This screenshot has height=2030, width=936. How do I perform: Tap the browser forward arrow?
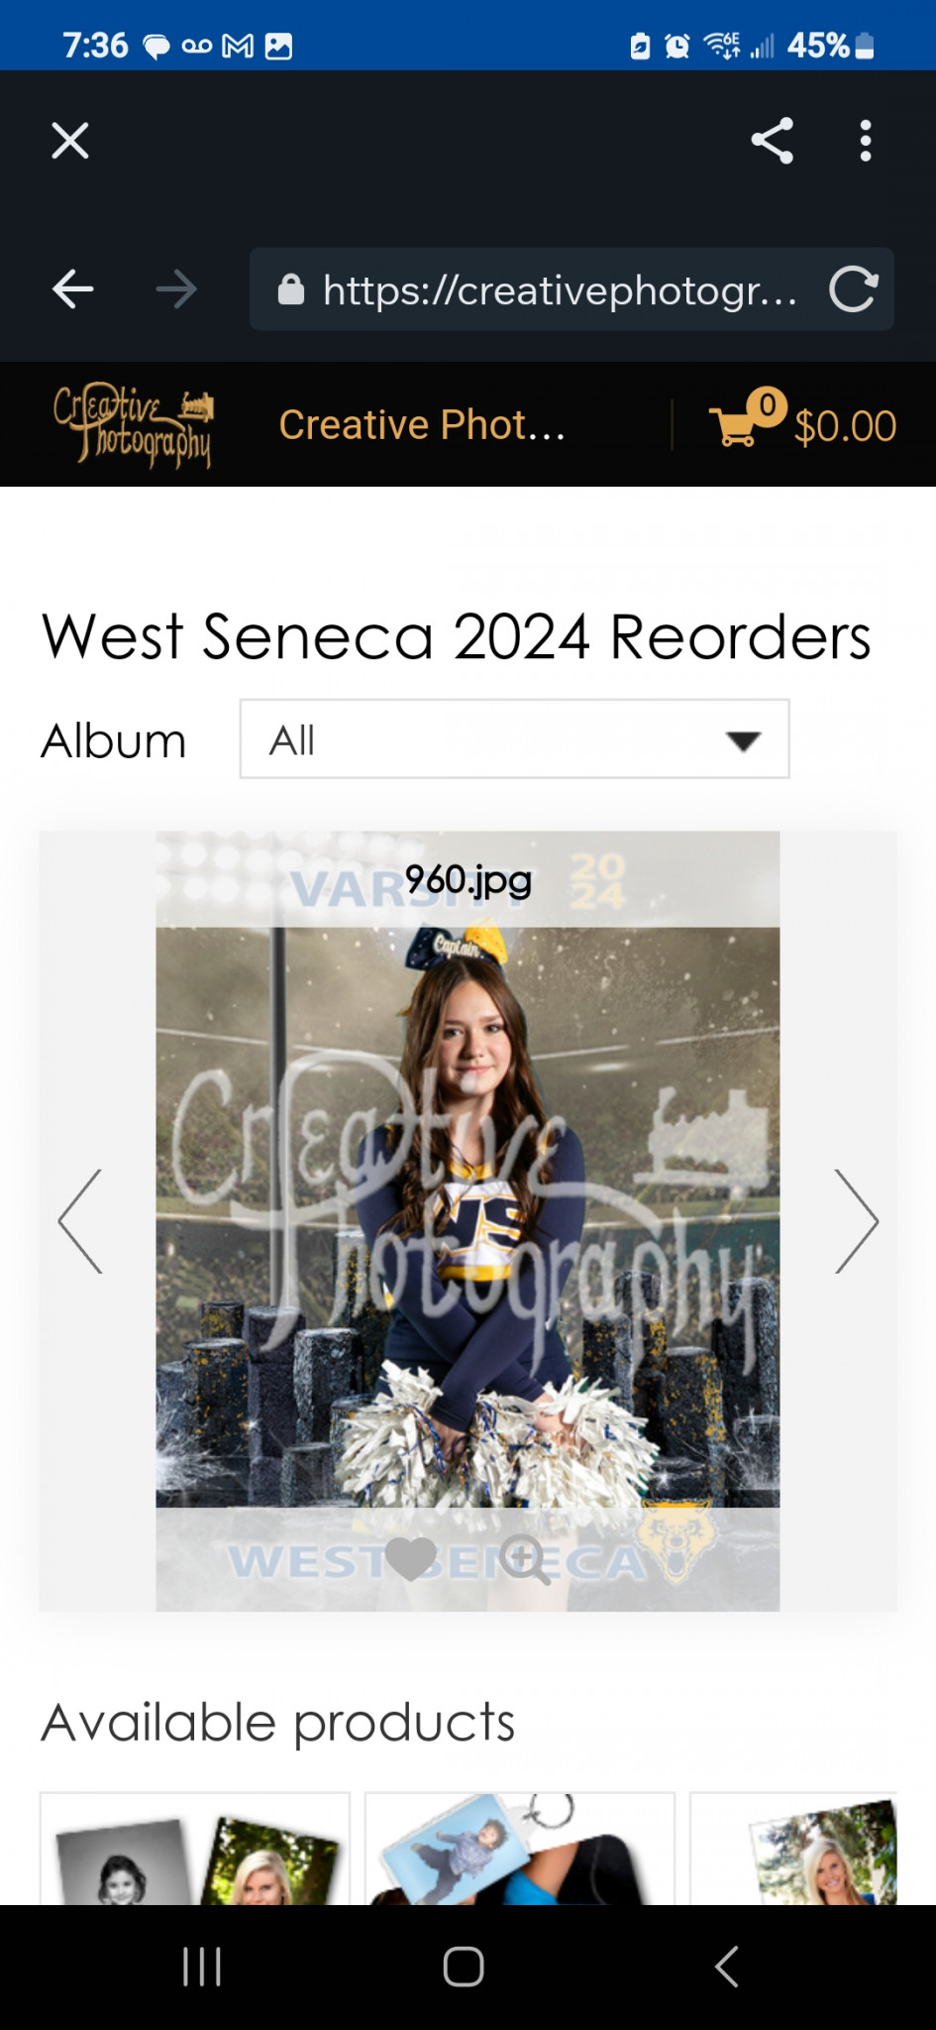pos(176,289)
